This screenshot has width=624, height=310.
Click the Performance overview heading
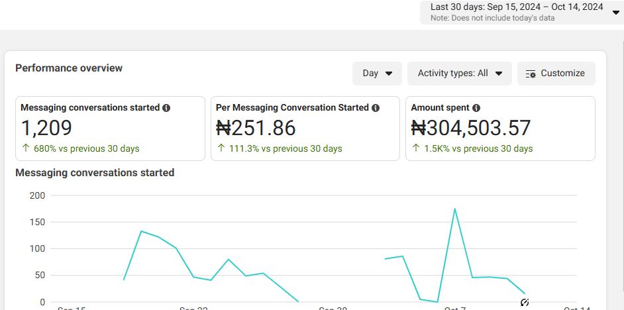coord(69,68)
